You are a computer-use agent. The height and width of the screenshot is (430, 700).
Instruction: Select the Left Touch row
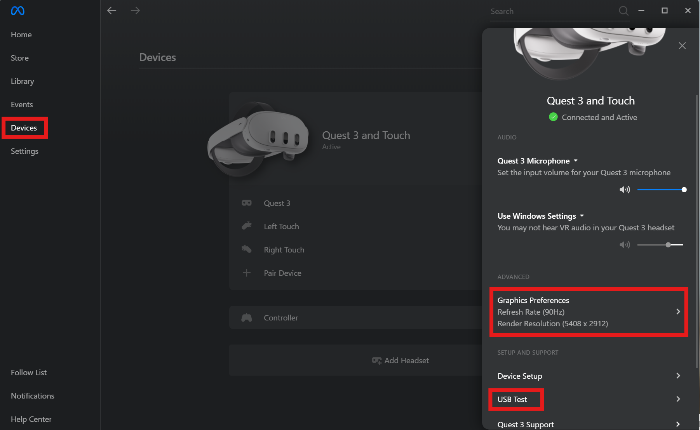(x=355, y=226)
